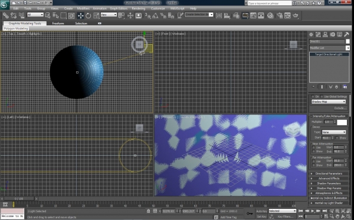Click the object color swatch beside name
The width and height of the screenshot is (354, 220).
348,41
